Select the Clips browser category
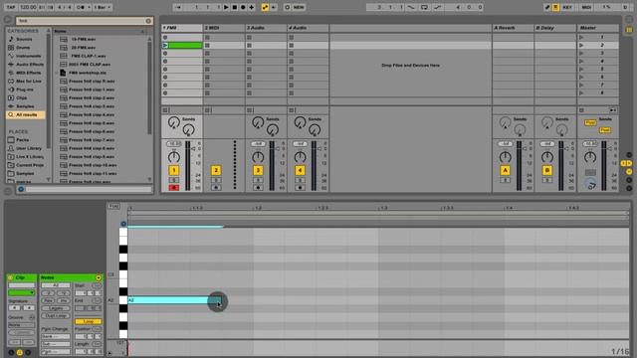Image resolution: width=637 pixels, height=358 pixels. pos(21,97)
